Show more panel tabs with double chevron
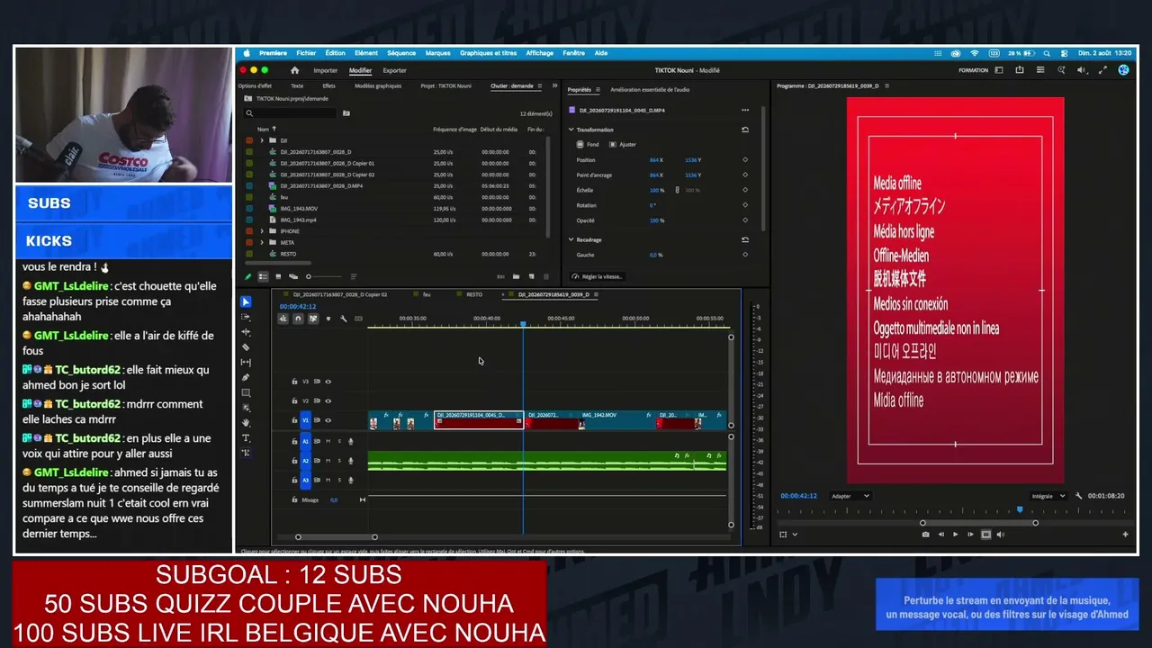Image resolution: width=1152 pixels, height=648 pixels. coord(554,86)
